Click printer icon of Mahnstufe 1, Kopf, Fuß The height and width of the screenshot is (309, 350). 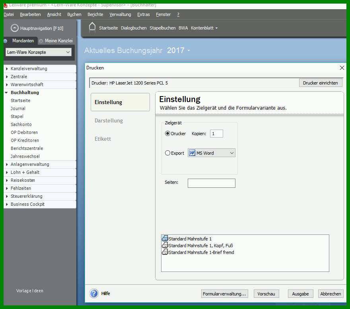tap(165, 245)
